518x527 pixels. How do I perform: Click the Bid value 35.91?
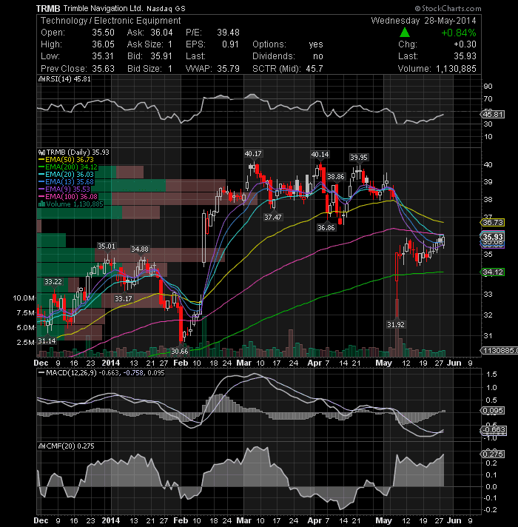(x=161, y=56)
